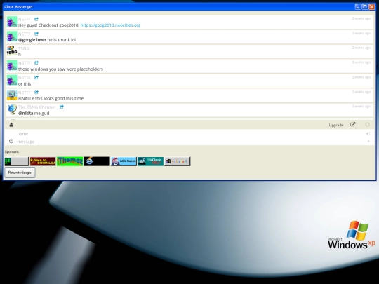Image resolution: width=379 pixels, height=284 pixels.
Task: Click avatar on 'or this' message
Action: point(12,80)
